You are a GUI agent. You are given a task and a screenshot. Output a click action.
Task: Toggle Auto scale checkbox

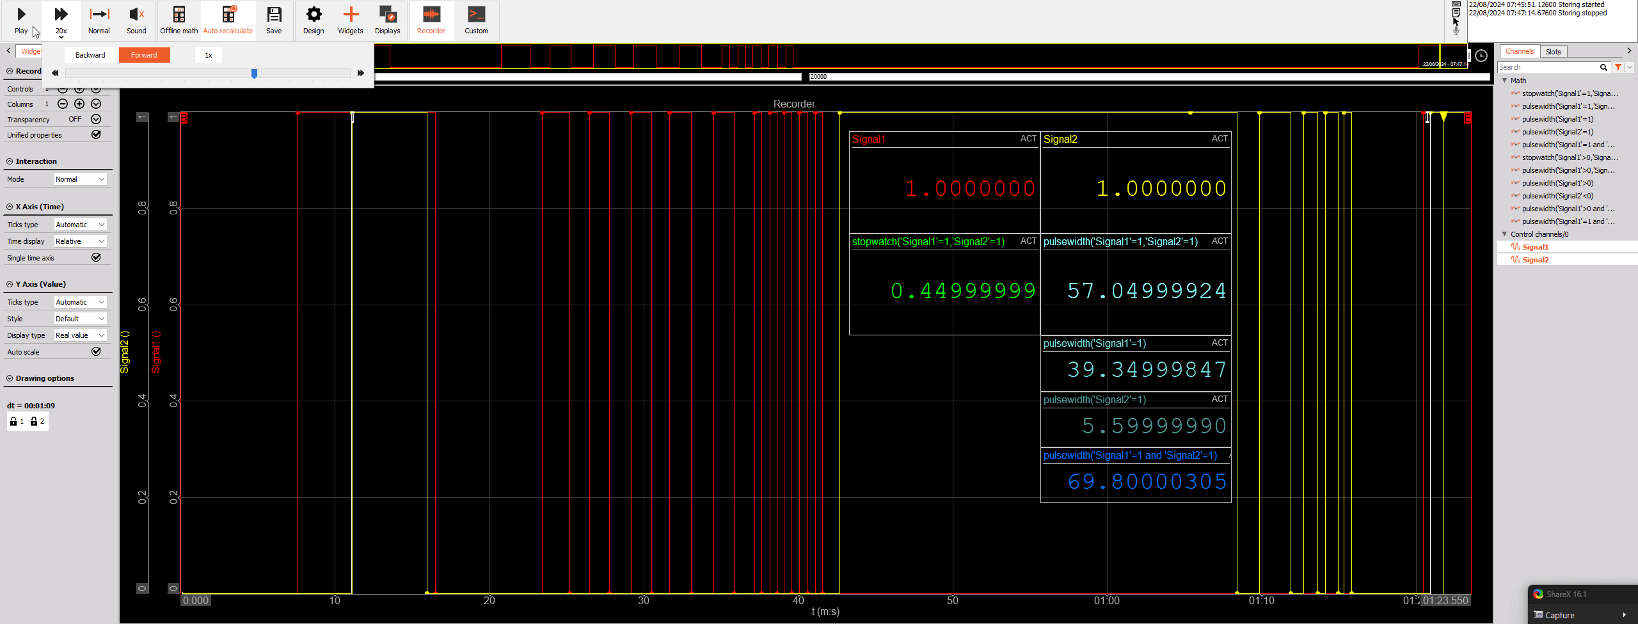pyautogui.click(x=96, y=351)
